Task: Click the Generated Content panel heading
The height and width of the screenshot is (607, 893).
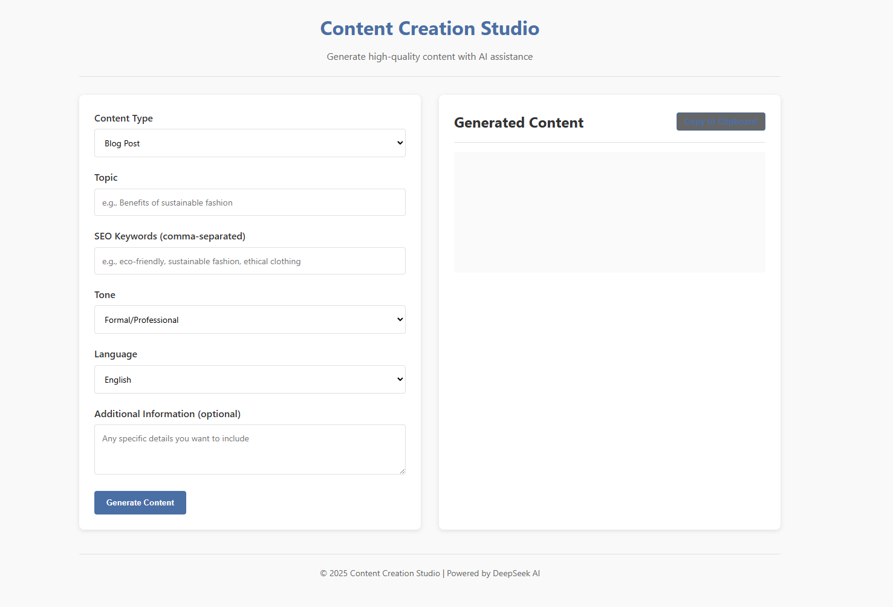Action: pyautogui.click(x=519, y=123)
